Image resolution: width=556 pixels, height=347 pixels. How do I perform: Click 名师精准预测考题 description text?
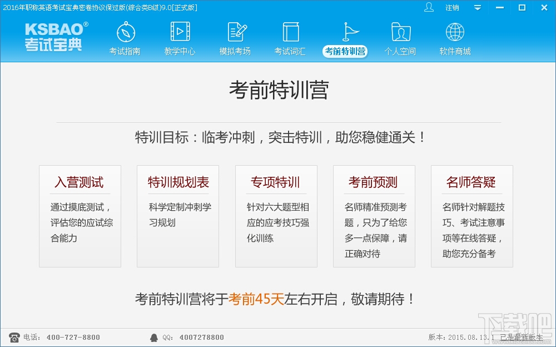click(376, 230)
